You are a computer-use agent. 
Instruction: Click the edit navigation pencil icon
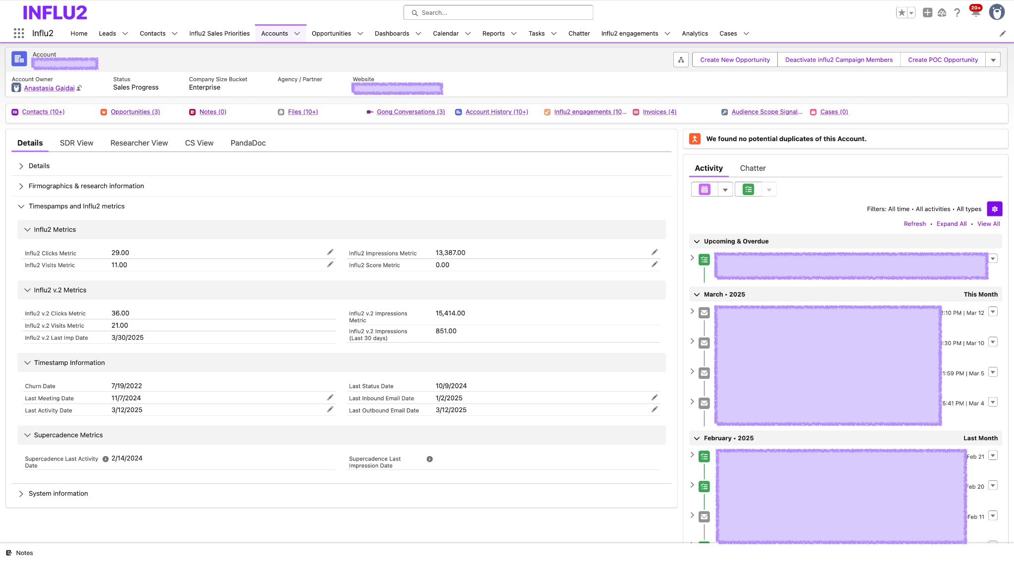coord(1003,34)
